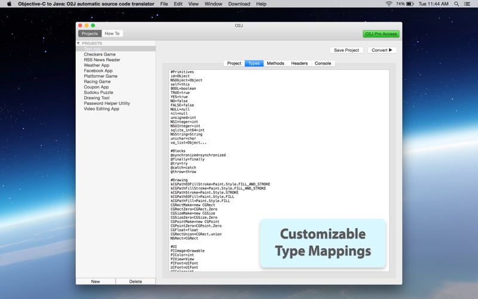Select Password Helper Utility project
The image size is (478, 299).
coord(116,103)
